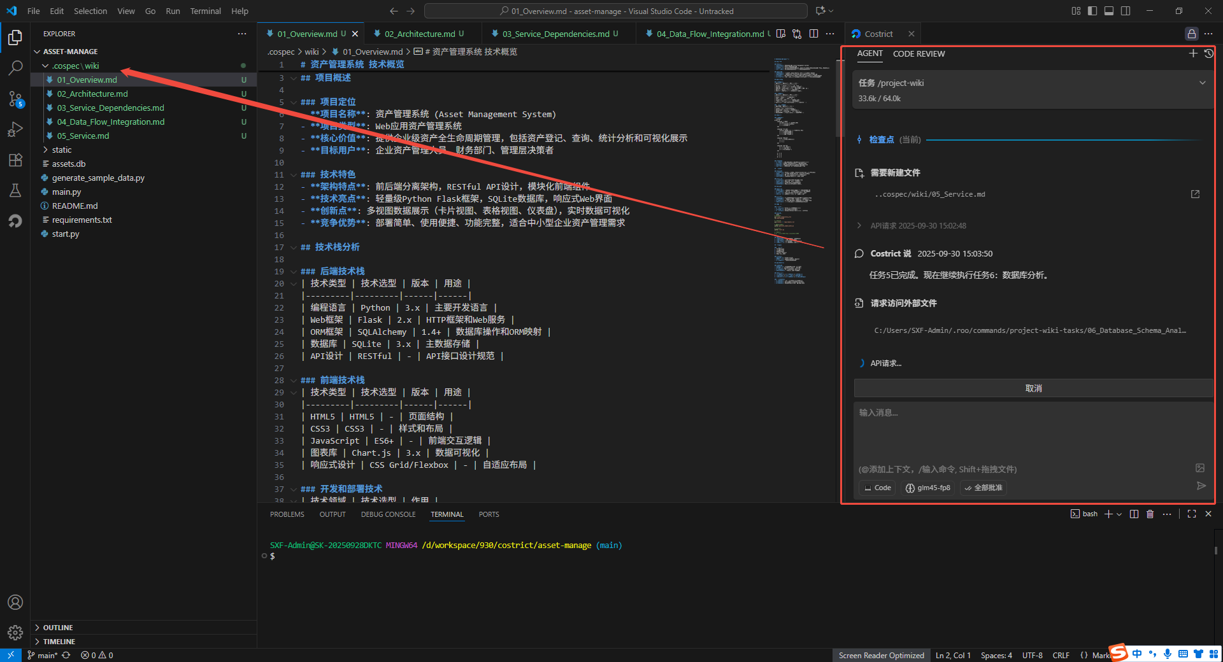1223x662 pixels.
Task: Open Run and Debug view
Action: [x=15, y=129]
